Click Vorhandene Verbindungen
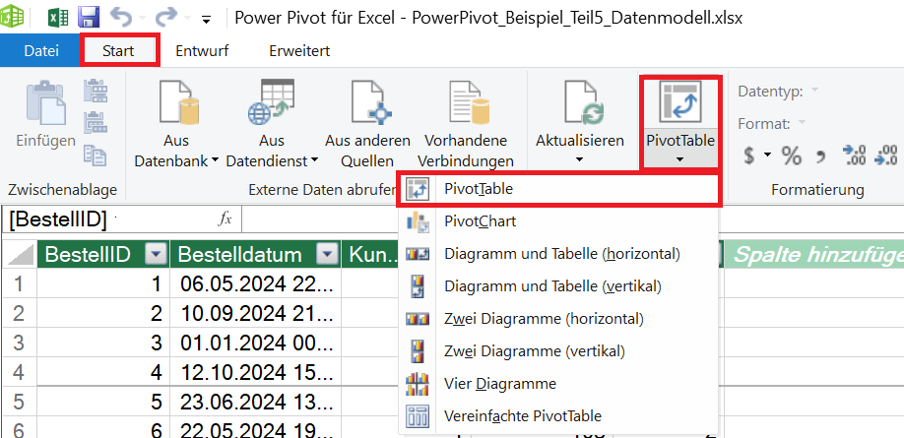The width and height of the screenshot is (904, 438). click(466, 124)
